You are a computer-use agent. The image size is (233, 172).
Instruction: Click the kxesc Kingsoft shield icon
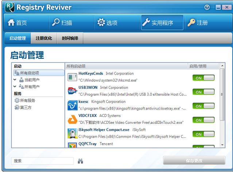[x=72, y=105]
